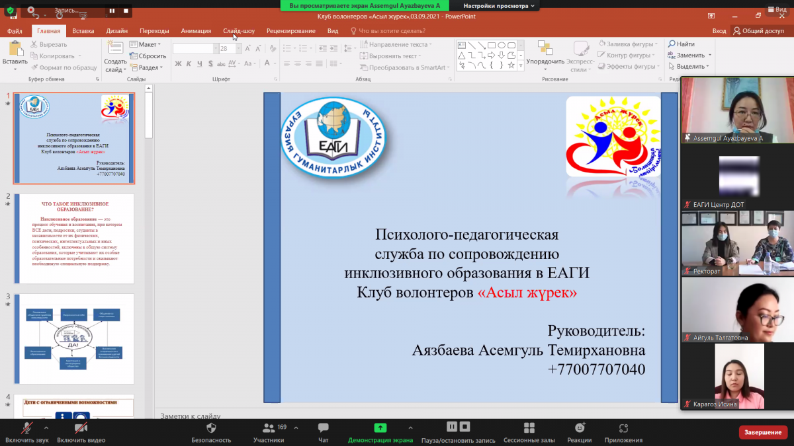Open the Review (Рецензирование) tab
Image resolution: width=794 pixels, height=446 pixels.
[x=291, y=30]
